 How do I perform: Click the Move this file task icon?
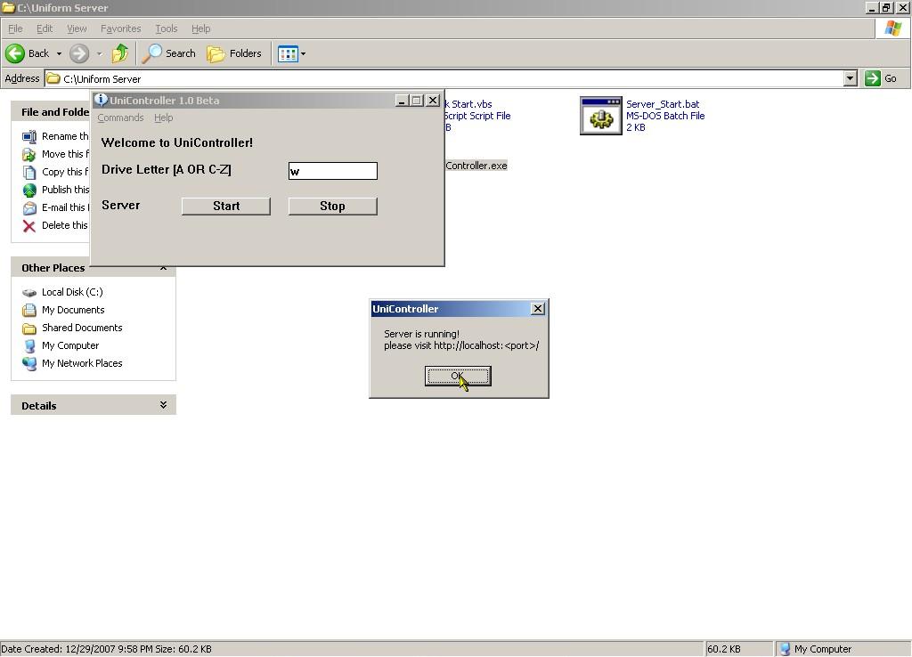coord(29,155)
